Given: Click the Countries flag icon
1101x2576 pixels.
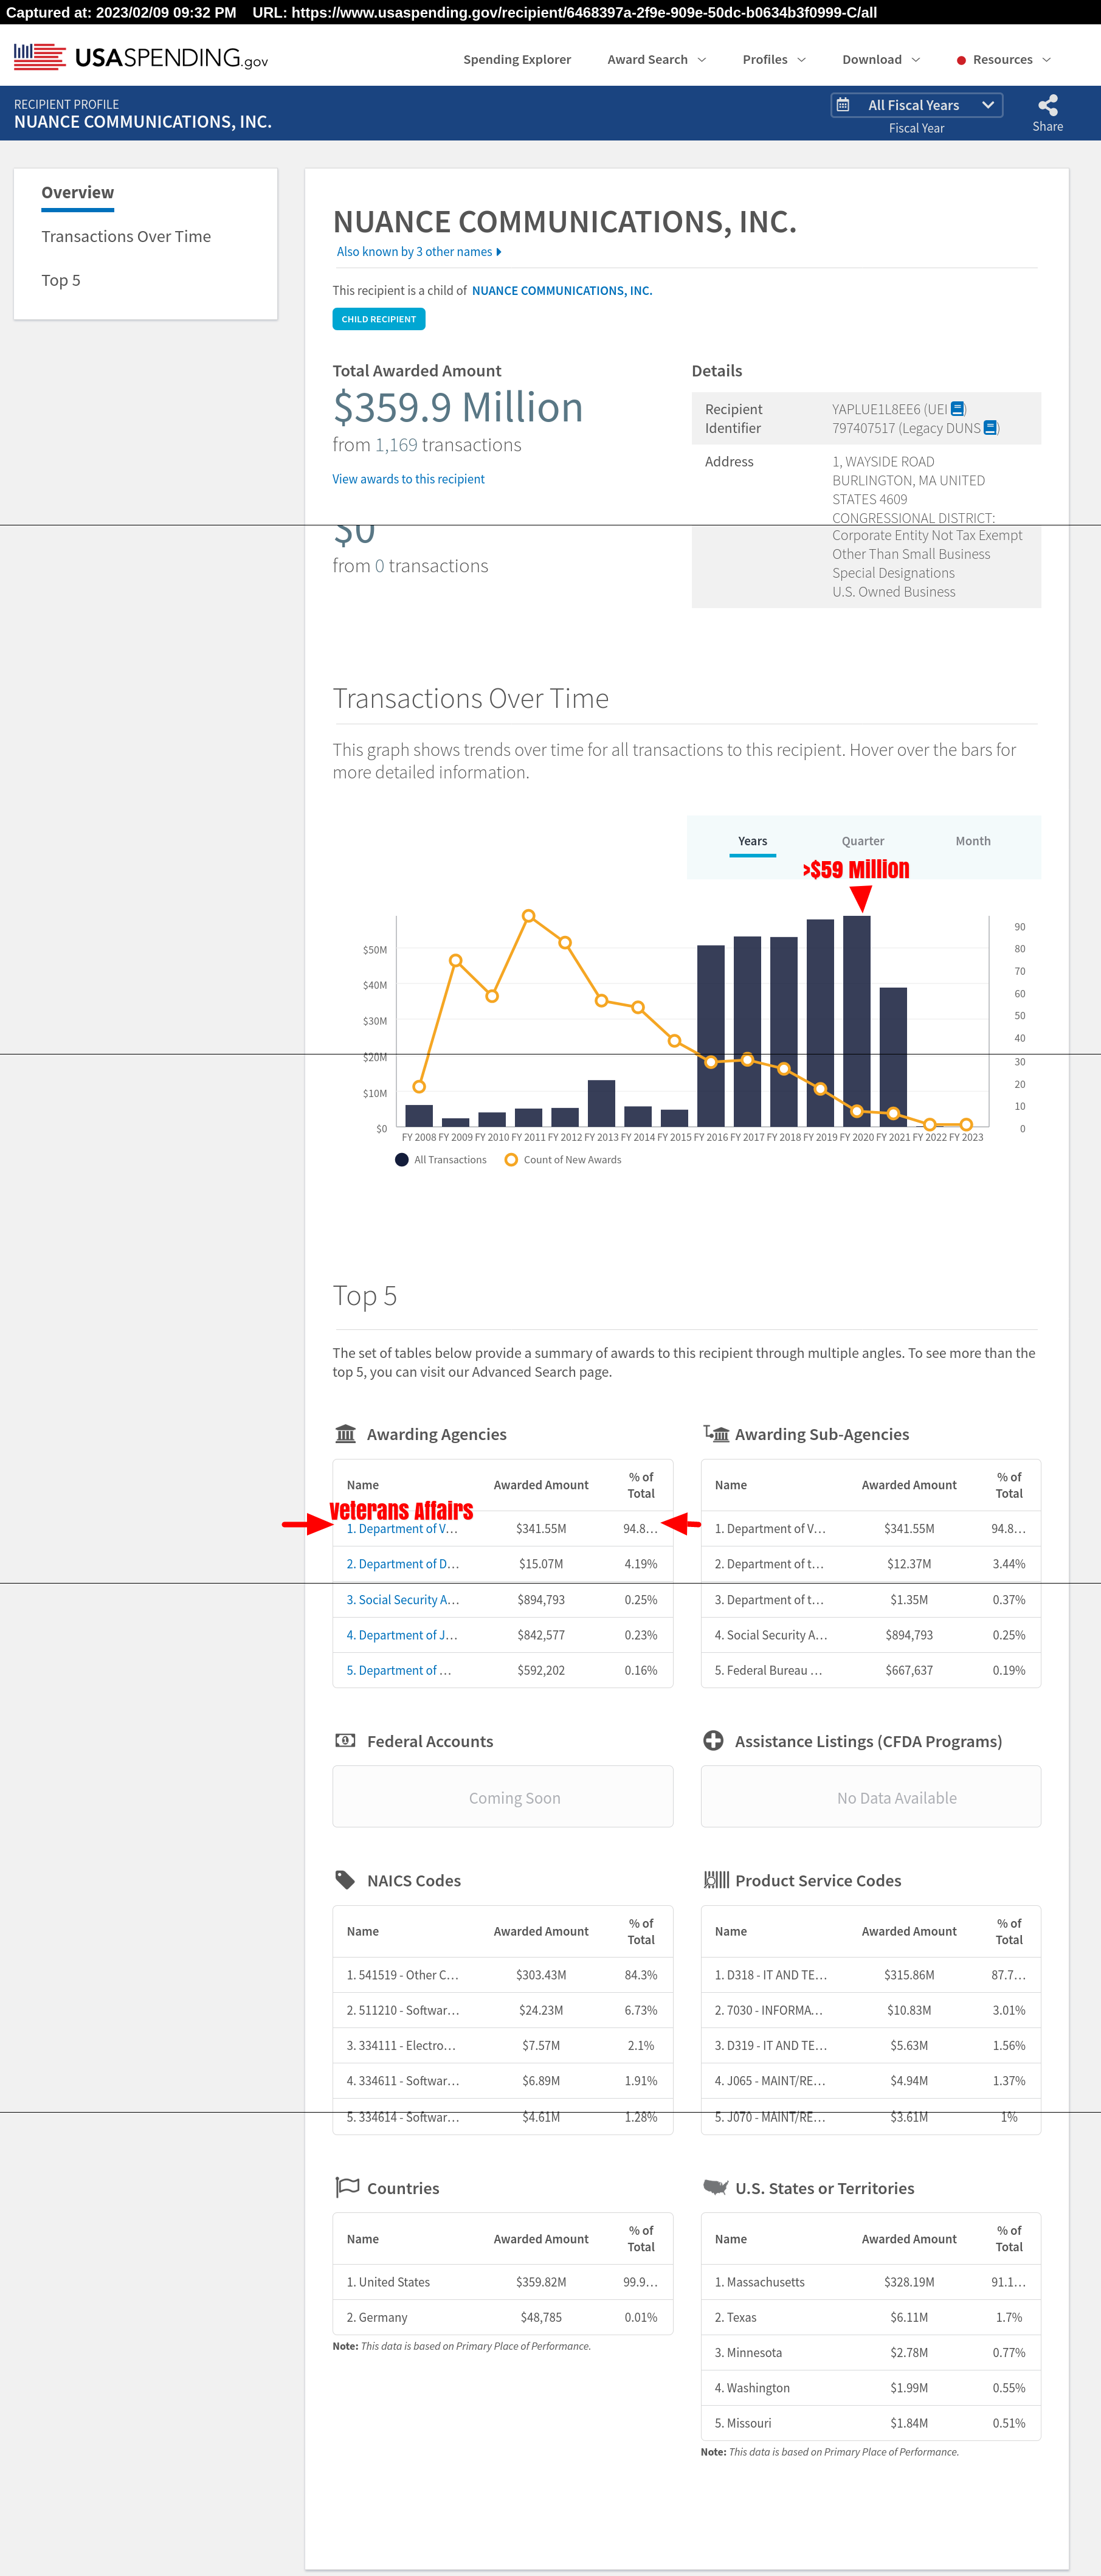Looking at the screenshot, I should pos(346,2187).
